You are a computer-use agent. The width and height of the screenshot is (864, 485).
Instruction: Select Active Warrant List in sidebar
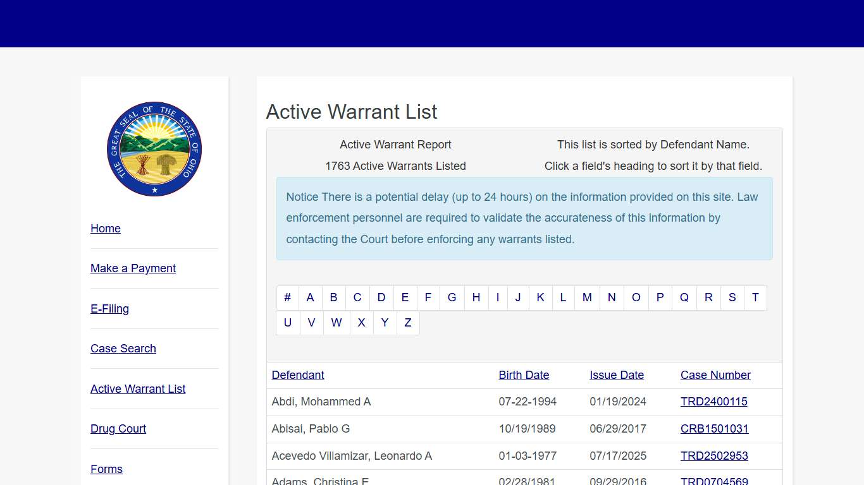[x=138, y=389]
